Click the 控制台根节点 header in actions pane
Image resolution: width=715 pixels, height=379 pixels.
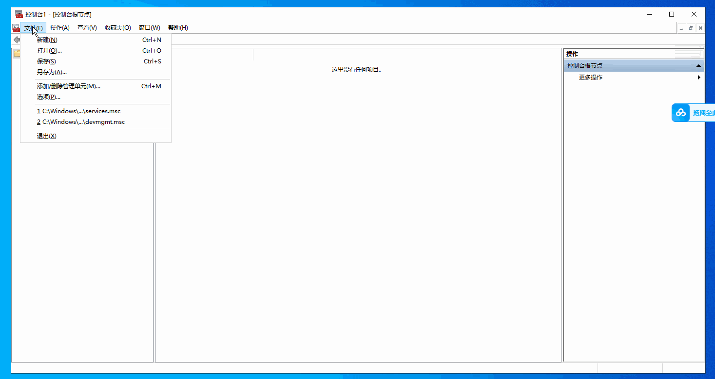point(634,65)
